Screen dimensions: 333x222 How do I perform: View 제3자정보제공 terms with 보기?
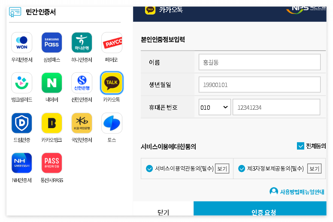[x=314, y=168]
